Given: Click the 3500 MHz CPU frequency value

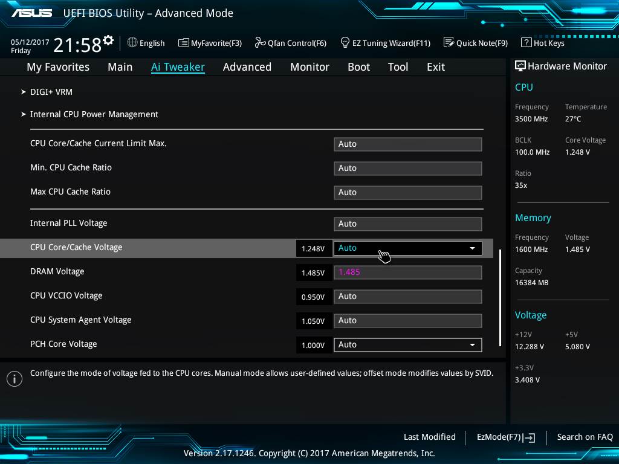Looking at the screenshot, I should [531, 119].
